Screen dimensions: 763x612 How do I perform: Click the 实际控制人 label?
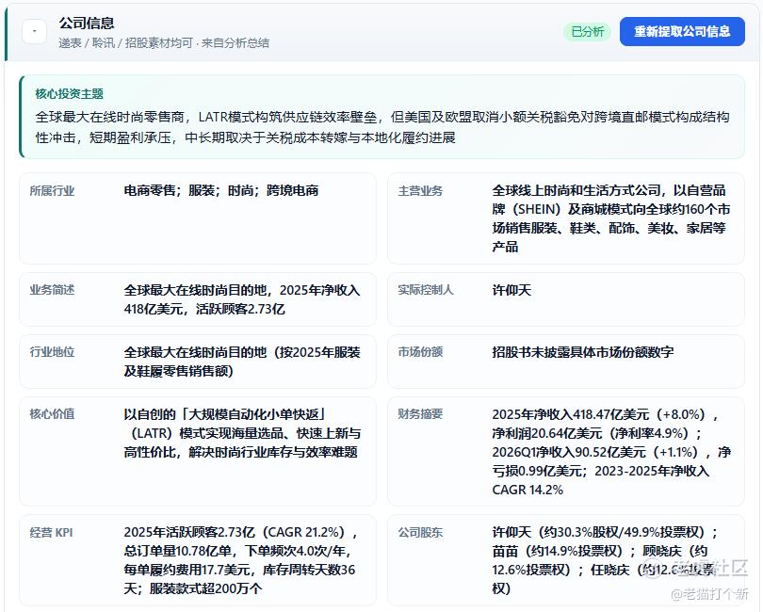[x=426, y=290]
